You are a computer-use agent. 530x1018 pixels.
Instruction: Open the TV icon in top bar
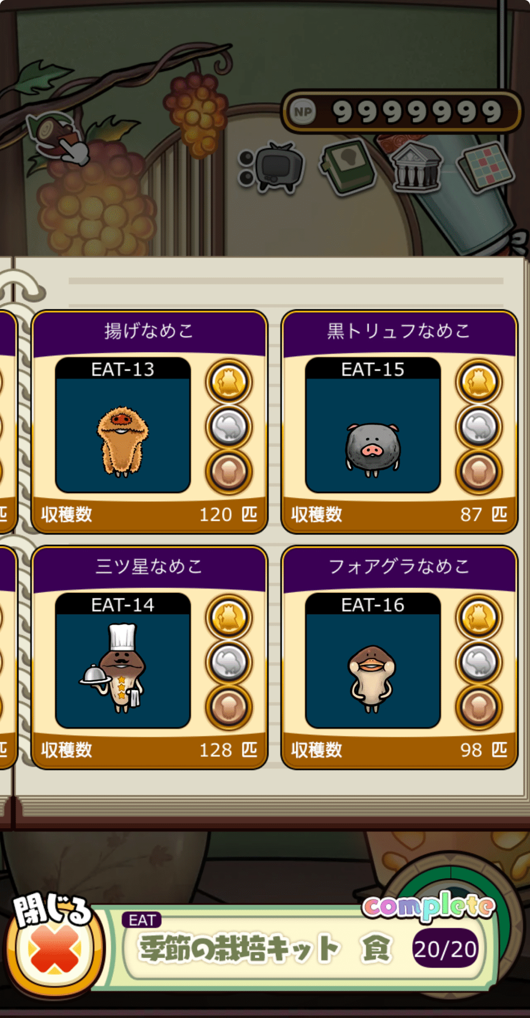pyautogui.click(x=272, y=168)
